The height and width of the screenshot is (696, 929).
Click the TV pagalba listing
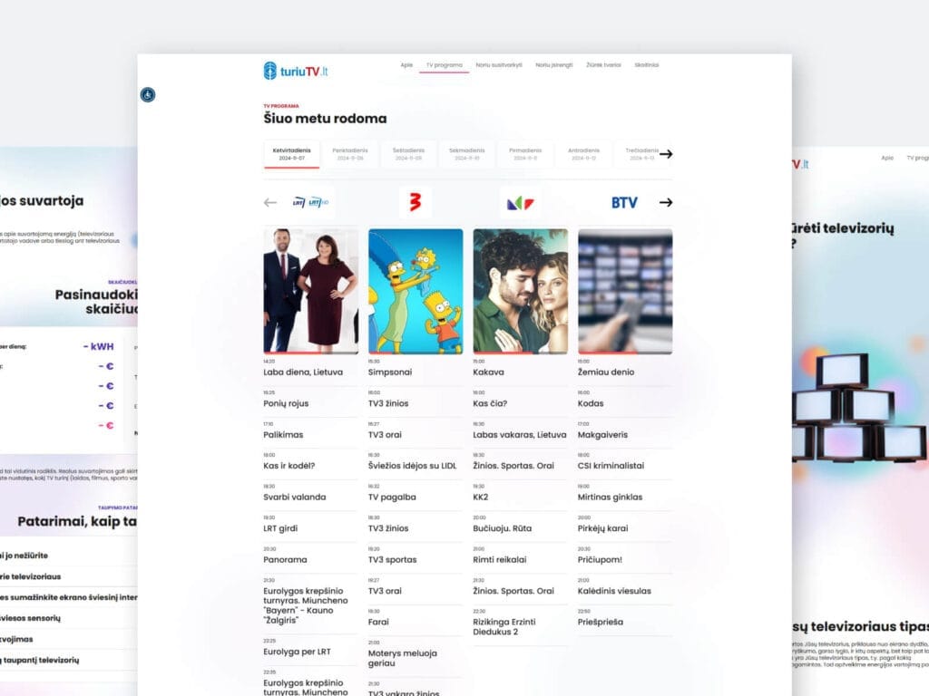click(392, 498)
